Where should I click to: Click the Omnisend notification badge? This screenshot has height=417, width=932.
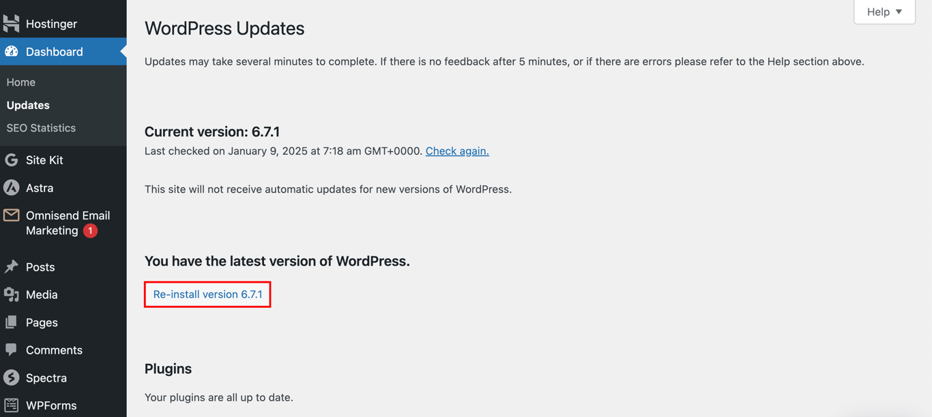click(89, 230)
